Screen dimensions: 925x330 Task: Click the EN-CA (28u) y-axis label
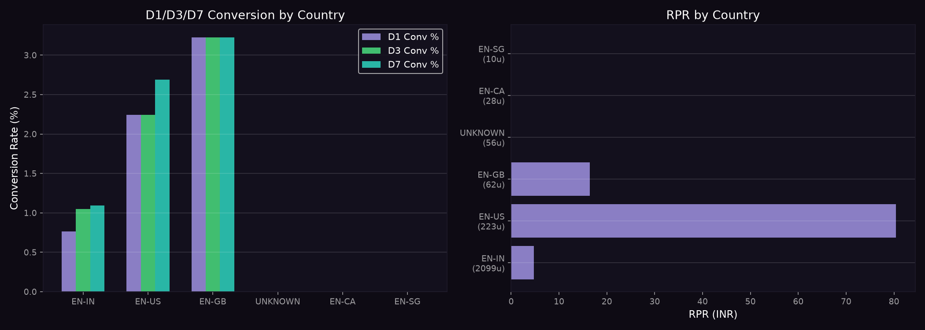click(492, 96)
